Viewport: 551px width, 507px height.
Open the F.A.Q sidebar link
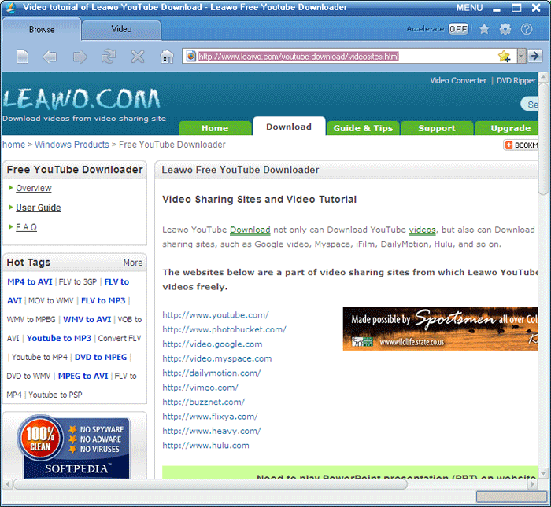(x=26, y=227)
